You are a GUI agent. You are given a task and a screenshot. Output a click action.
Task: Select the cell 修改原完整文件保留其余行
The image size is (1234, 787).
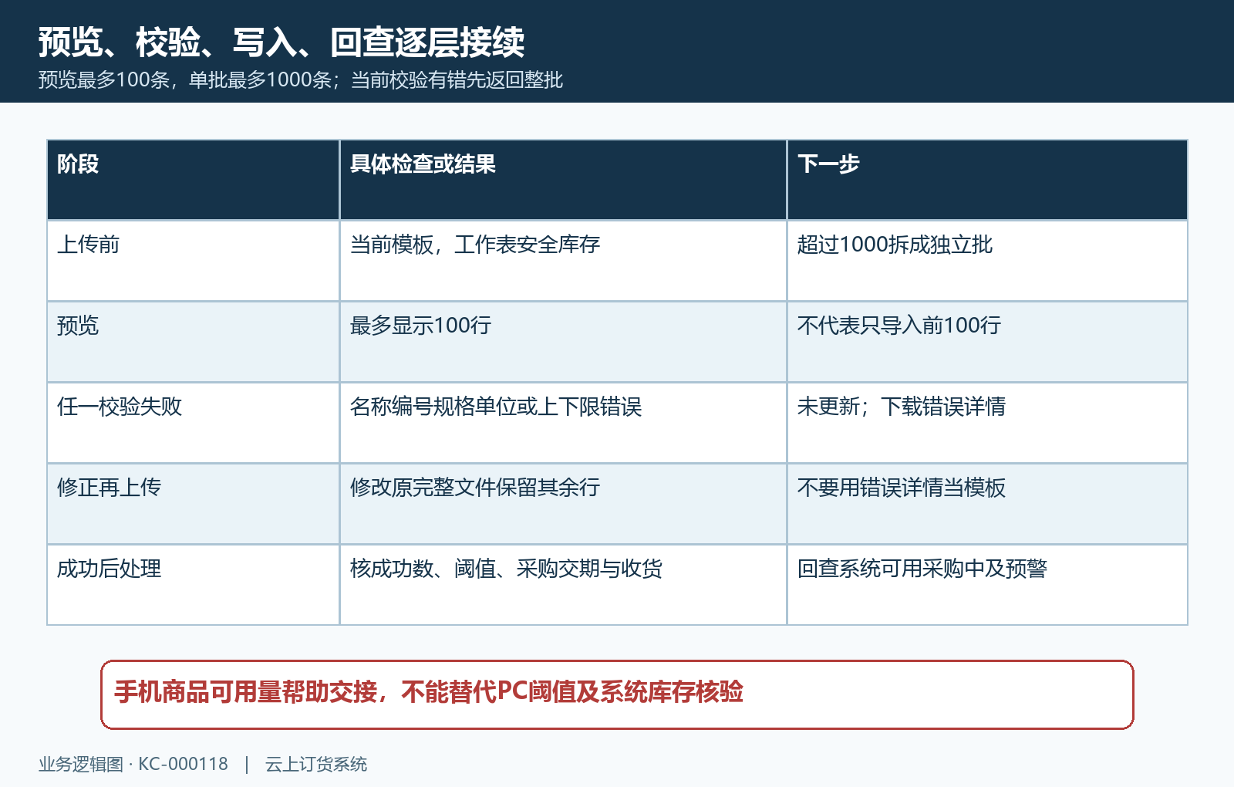563,504
